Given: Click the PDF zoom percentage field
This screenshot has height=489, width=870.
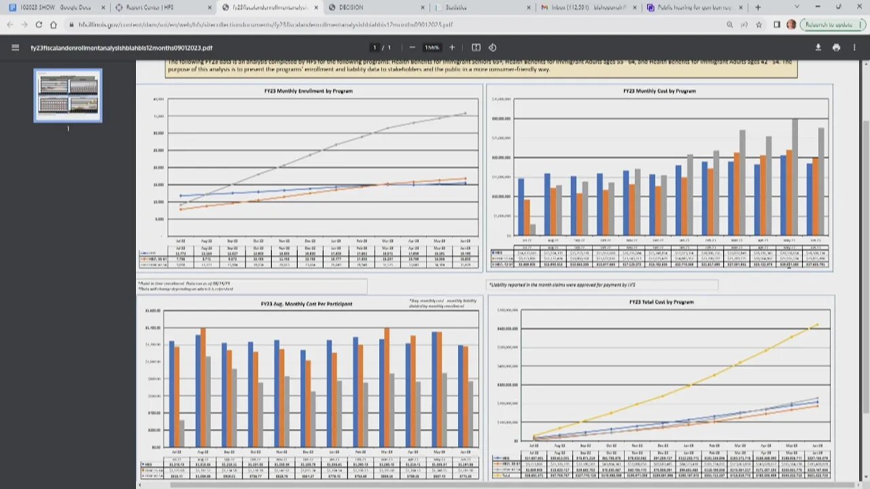Looking at the screenshot, I should [432, 48].
